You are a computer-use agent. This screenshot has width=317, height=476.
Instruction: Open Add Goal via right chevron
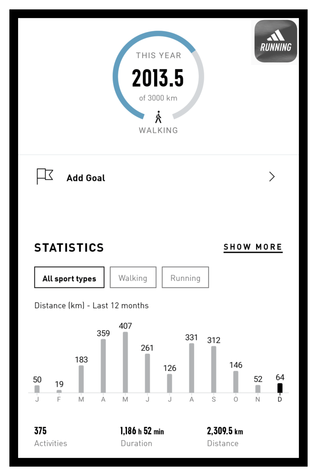click(x=272, y=177)
